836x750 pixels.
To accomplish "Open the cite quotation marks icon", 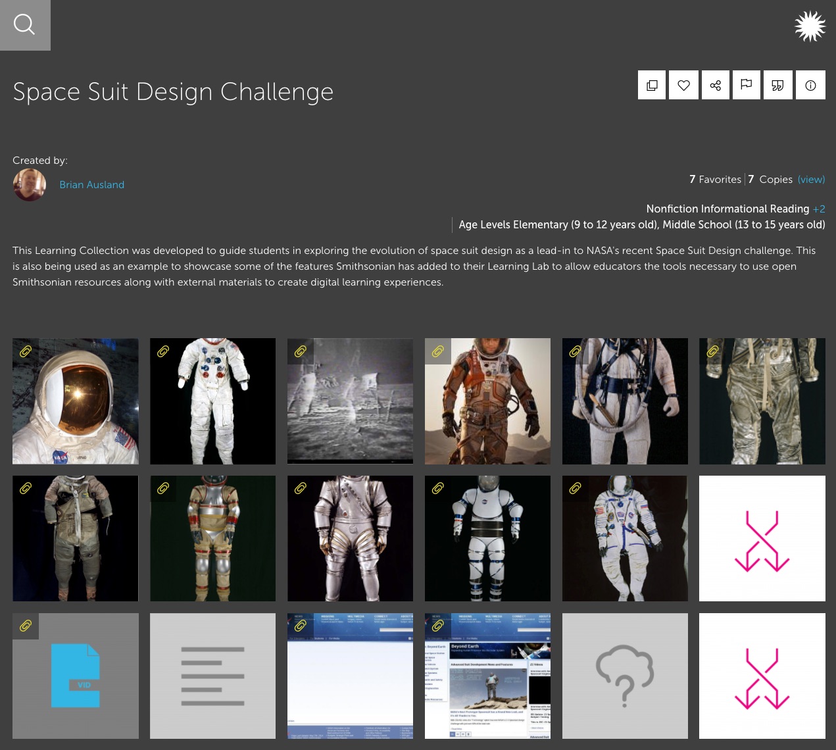I will click(777, 85).
